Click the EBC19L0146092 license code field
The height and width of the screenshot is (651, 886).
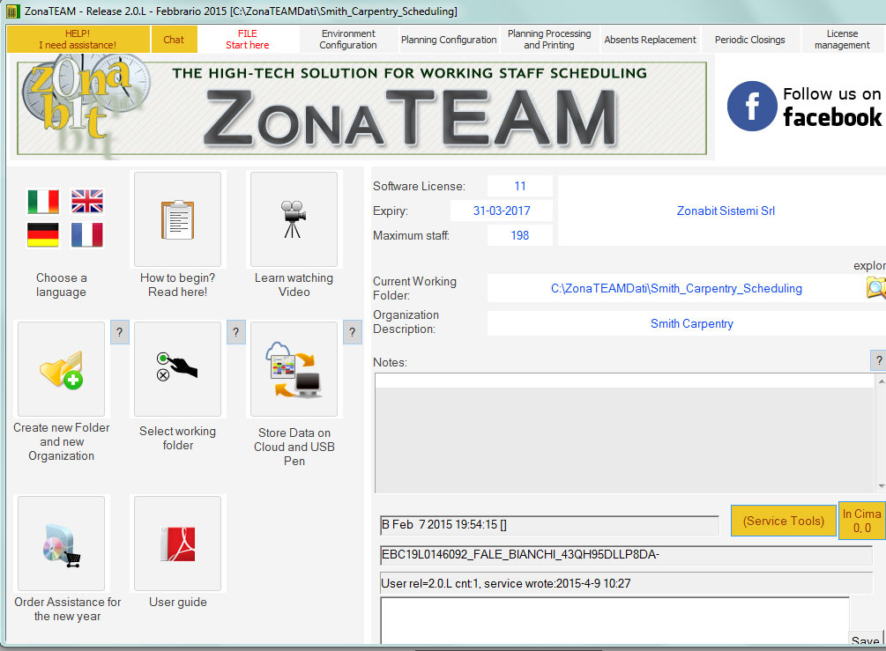pyautogui.click(x=626, y=554)
